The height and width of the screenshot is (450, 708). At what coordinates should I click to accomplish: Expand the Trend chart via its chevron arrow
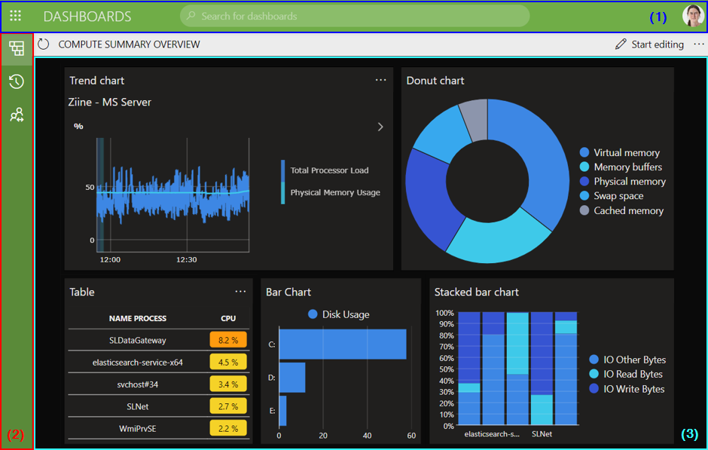click(x=380, y=127)
